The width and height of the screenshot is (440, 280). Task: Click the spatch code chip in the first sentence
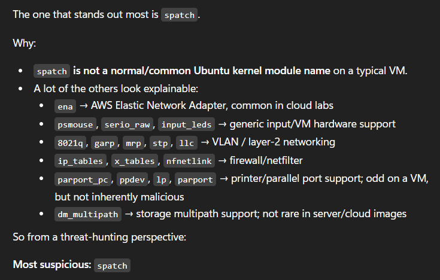[180, 15]
